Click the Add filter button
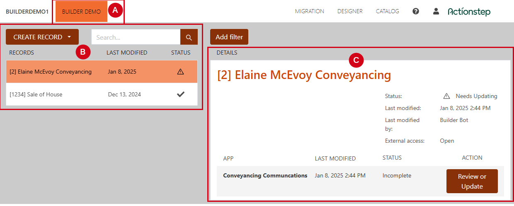 click(x=229, y=37)
